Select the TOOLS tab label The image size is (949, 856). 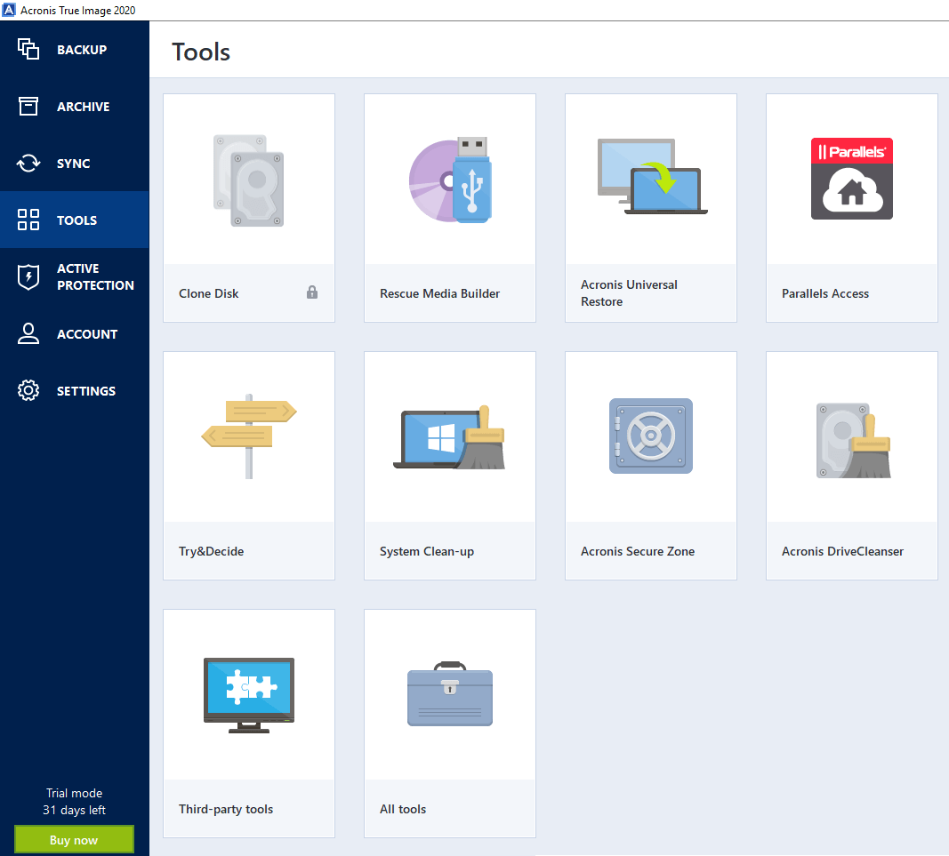coord(76,220)
